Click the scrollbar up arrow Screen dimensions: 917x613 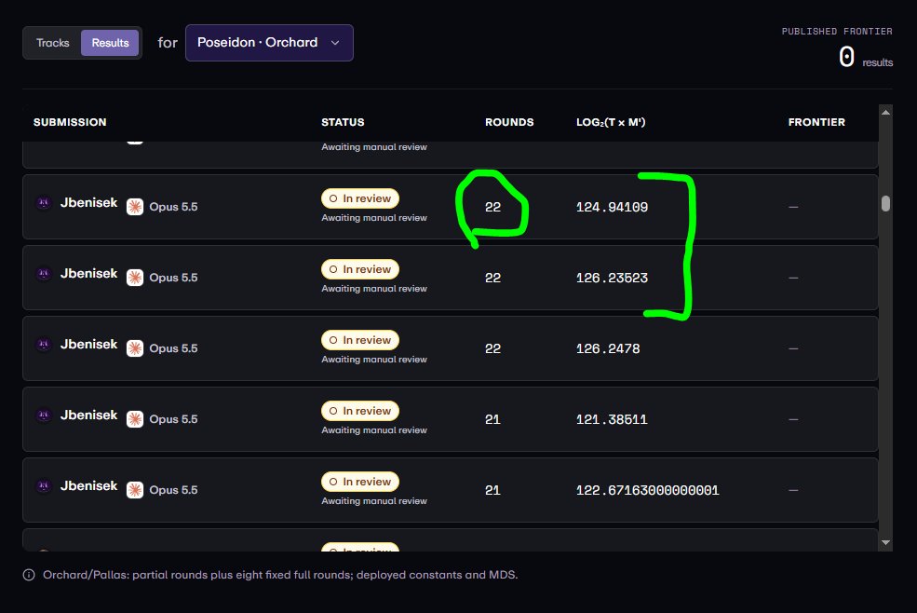(x=885, y=113)
